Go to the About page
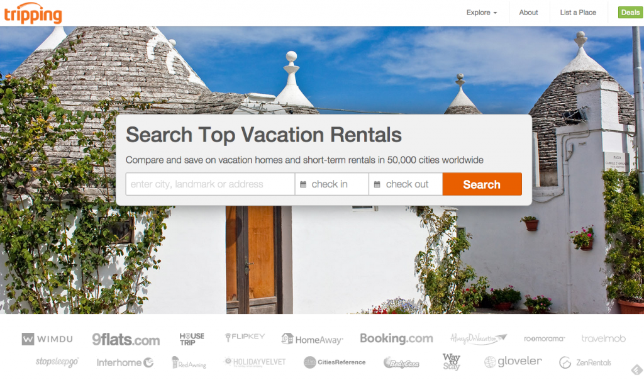This screenshot has height=380, width=644. click(528, 13)
